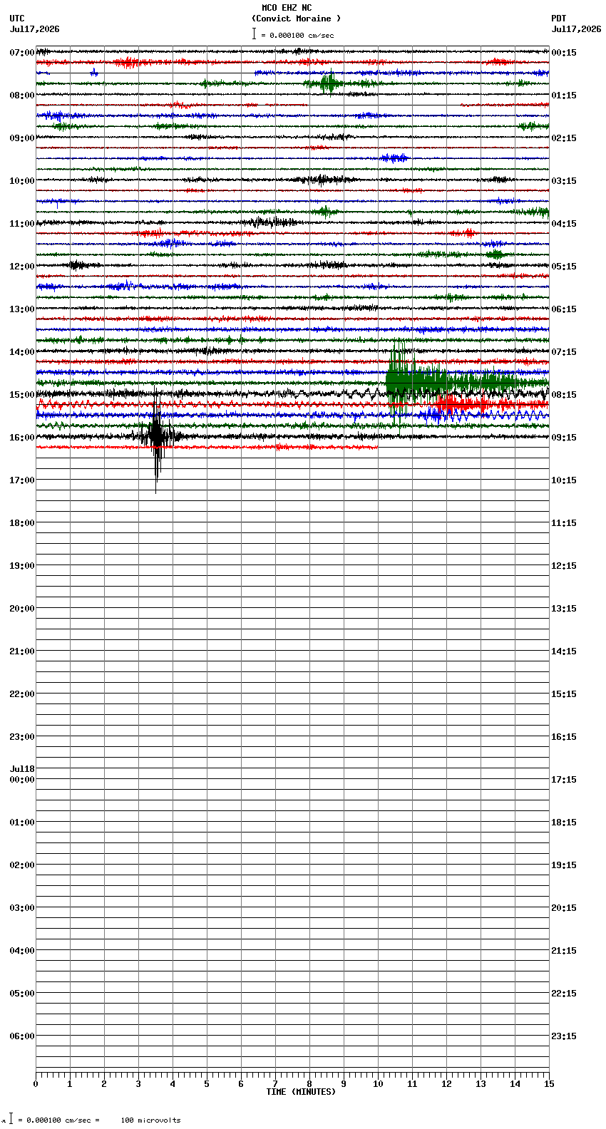606x1129 pixels.
Task: Click the bottom scale legend '100 microvolts'
Action: pos(150,1120)
